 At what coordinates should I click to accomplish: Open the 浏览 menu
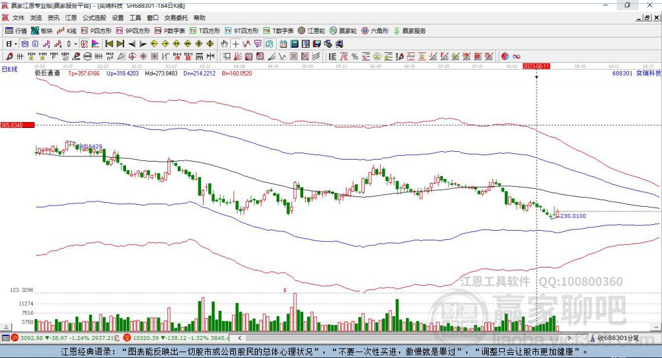pyautogui.click(x=36, y=17)
